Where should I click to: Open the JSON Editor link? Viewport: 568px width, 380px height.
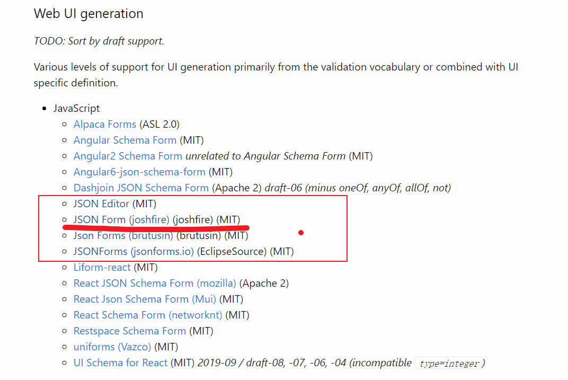101,204
